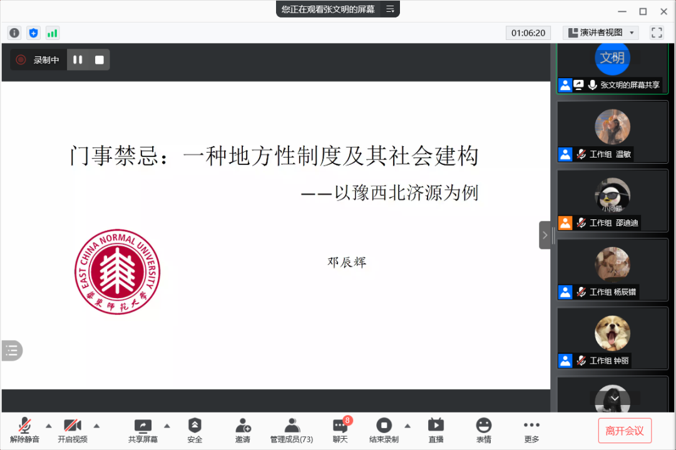Open Manage Members (管理成员) panel

point(292,430)
